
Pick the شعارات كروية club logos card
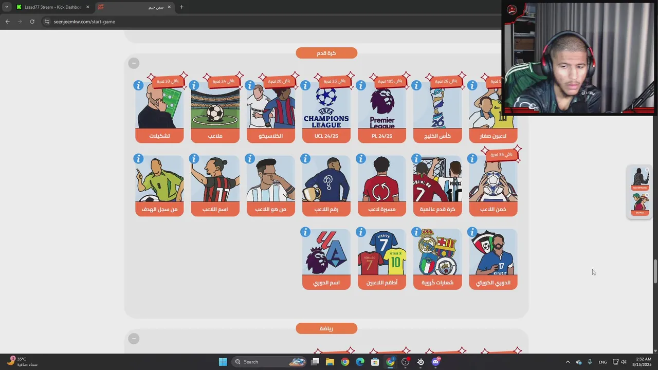[437, 260]
